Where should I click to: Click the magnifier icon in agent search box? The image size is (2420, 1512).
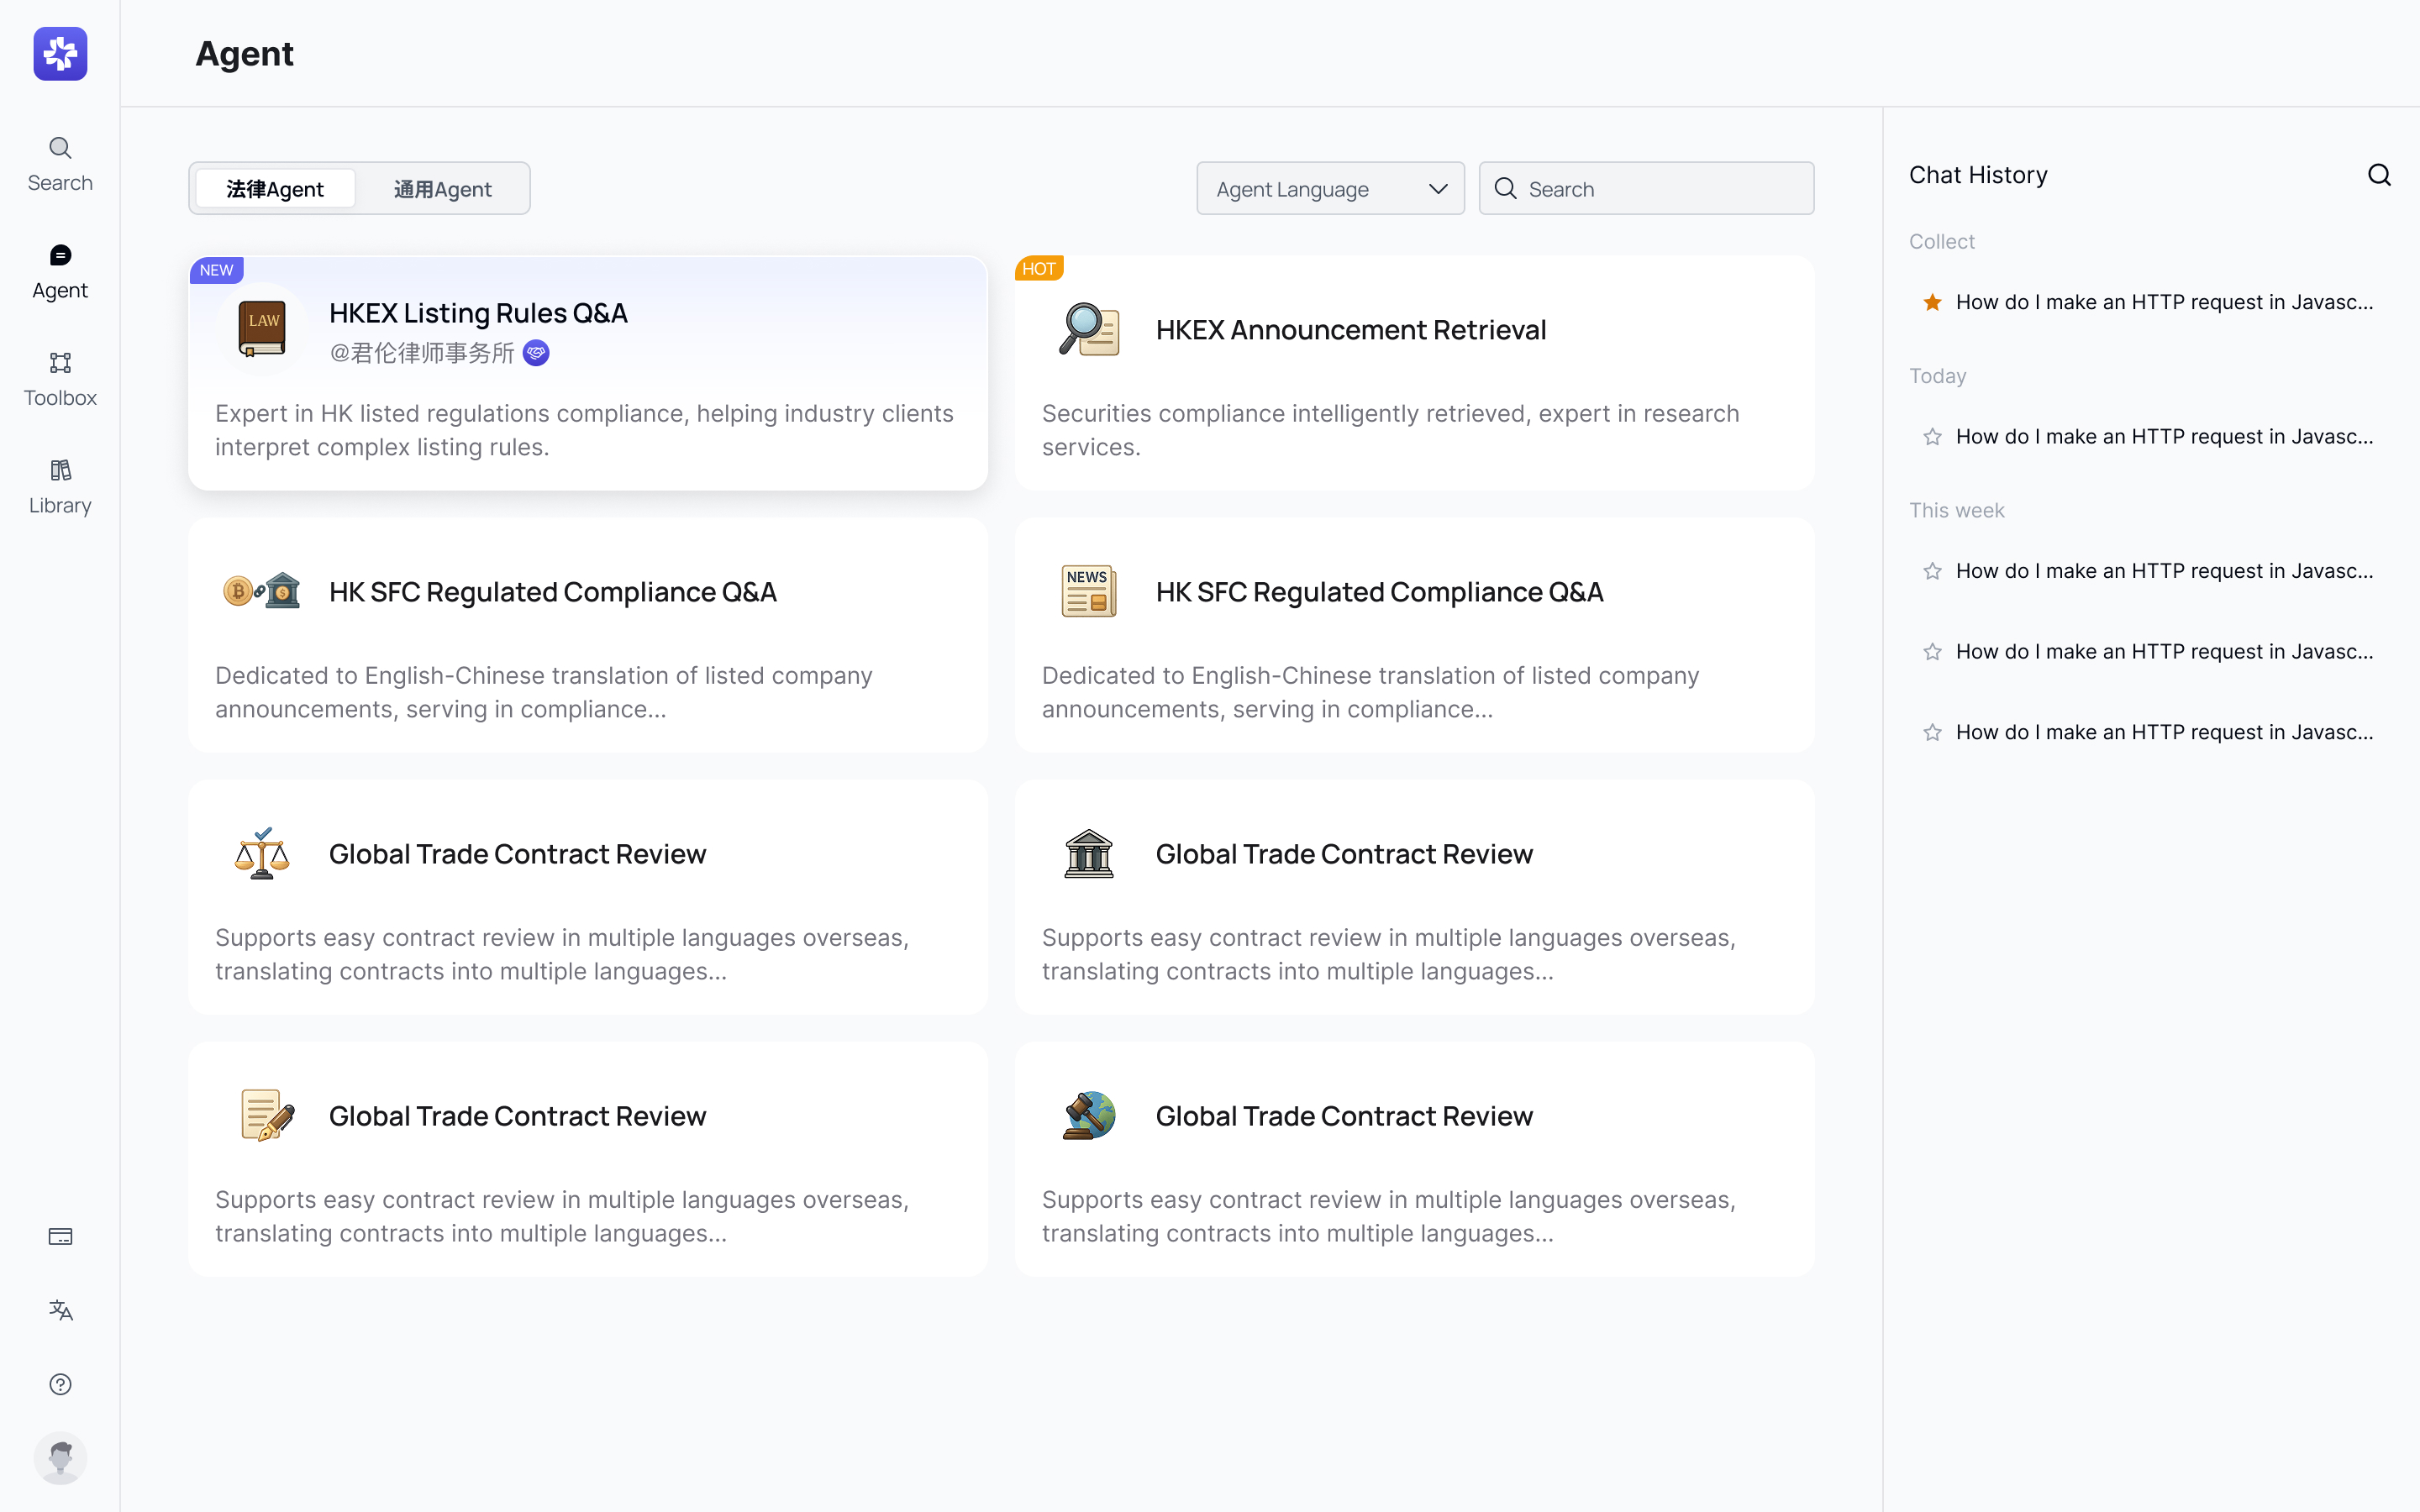point(1505,189)
